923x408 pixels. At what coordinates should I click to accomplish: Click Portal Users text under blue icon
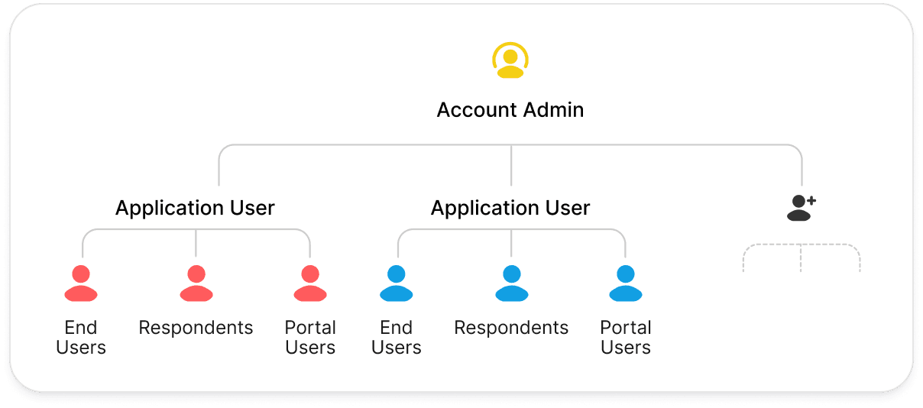pyautogui.click(x=626, y=338)
